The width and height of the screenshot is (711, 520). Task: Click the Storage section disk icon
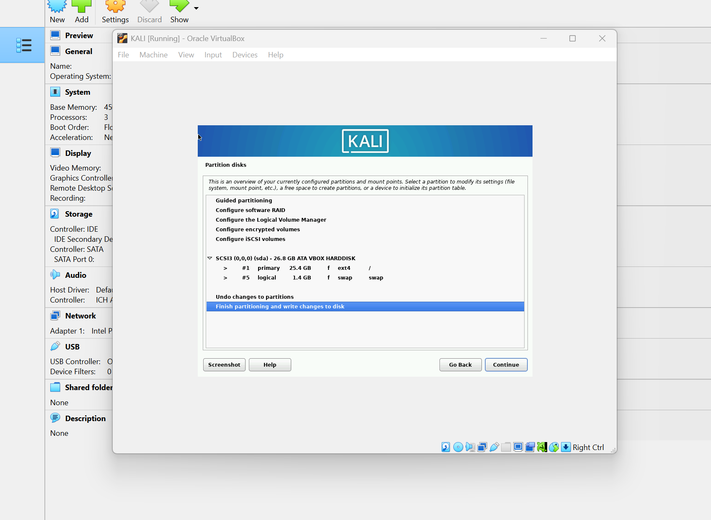(55, 214)
